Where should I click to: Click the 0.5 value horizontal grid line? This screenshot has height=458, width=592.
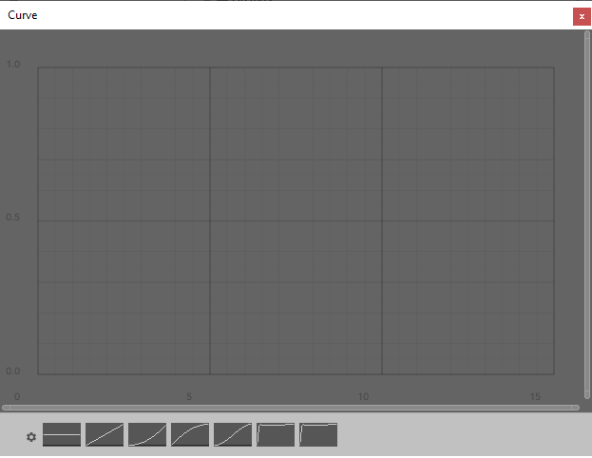(x=296, y=220)
